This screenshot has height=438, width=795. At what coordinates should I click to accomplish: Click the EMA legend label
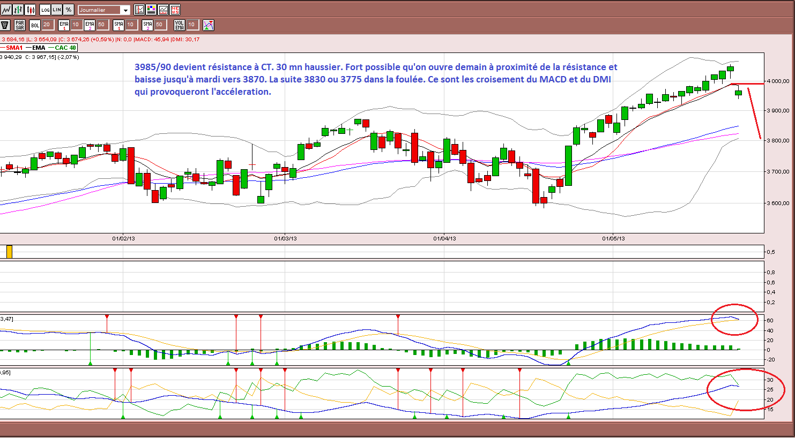tap(39, 48)
